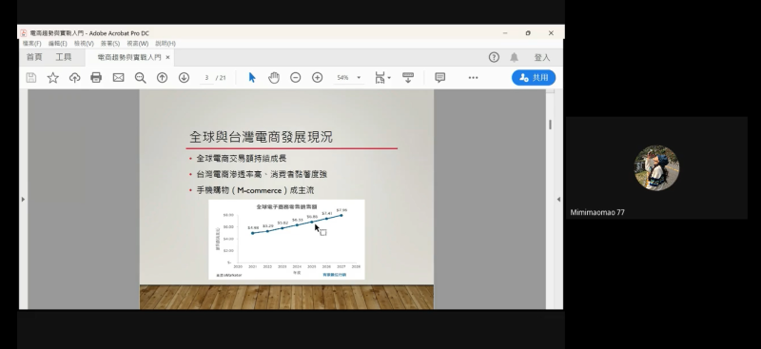The height and width of the screenshot is (349, 761).
Task: Click the bullet 全球電商交易額持續成長
Action: coord(242,158)
